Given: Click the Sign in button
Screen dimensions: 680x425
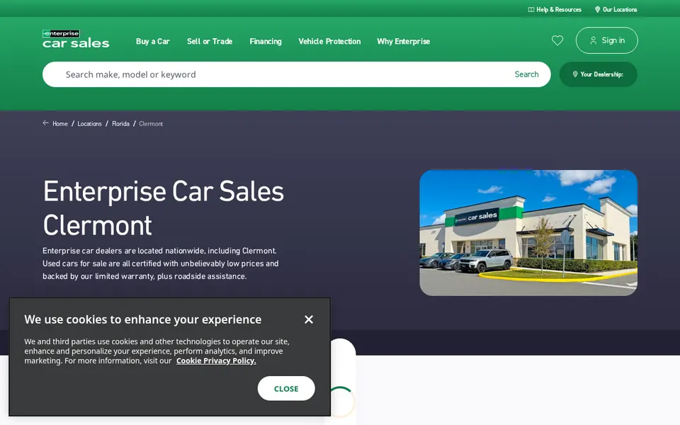Looking at the screenshot, I should (607, 40).
